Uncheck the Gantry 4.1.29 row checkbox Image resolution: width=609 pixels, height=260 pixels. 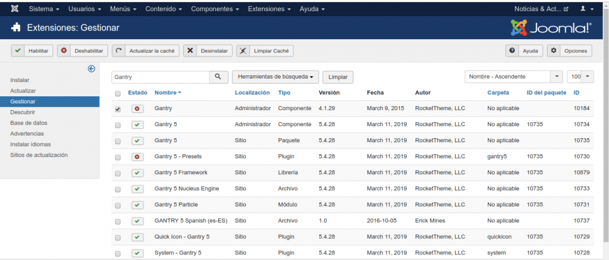pyautogui.click(x=118, y=110)
